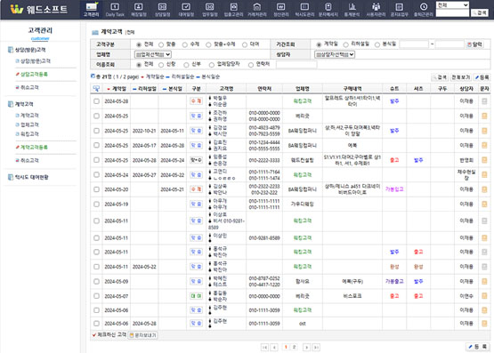Viewport: 494px width, 353px height.
Task: Go to the first page arrow
Action: coord(264,347)
